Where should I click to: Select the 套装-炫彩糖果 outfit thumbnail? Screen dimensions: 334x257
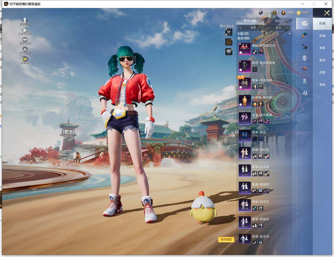[x=245, y=118]
